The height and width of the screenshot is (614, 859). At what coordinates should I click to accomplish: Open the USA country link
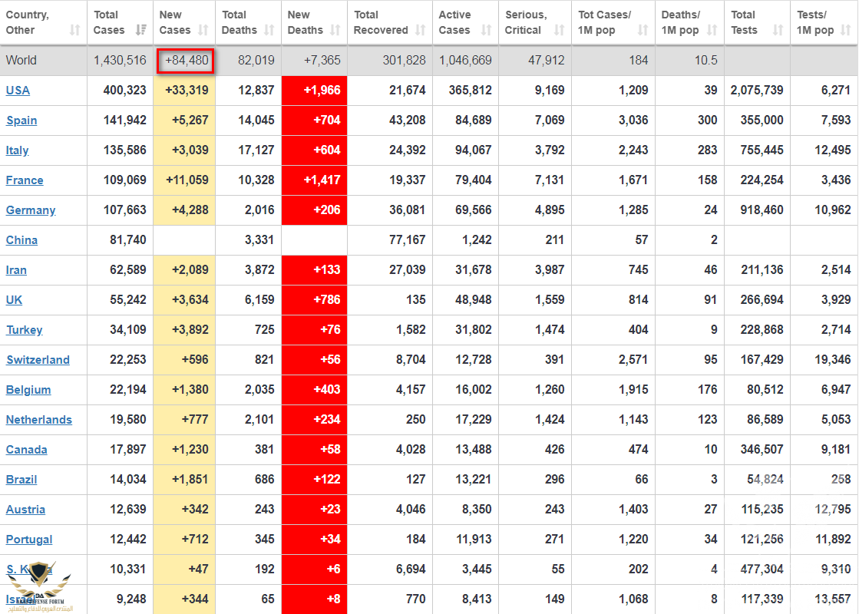pyautogui.click(x=18, y=91)
